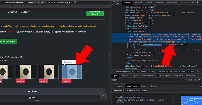Delete the second watch image
This screenshot has height=105, width=202.
point(20,81)
